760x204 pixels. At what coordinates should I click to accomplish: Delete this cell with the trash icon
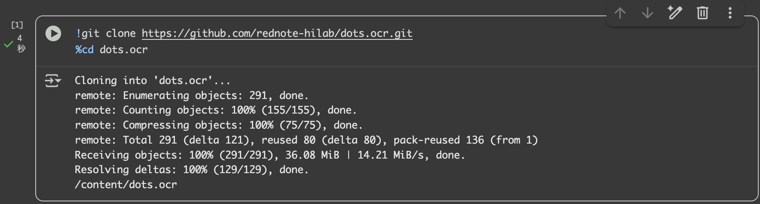tap(702, 13)
